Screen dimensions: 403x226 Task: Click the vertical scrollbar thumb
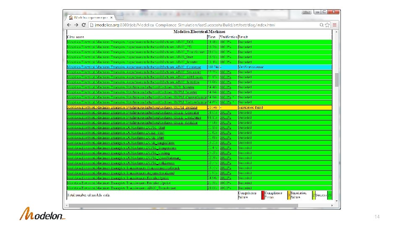(336, 80)
